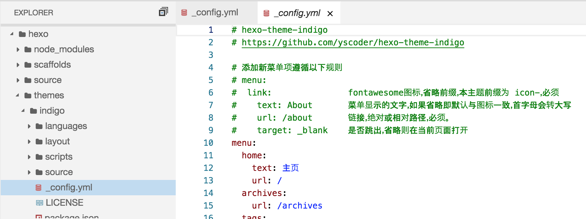Open the hexo-theme-indigo GitHub link
This screenshot has height=219, width=586.
click(x=353, y=43)
